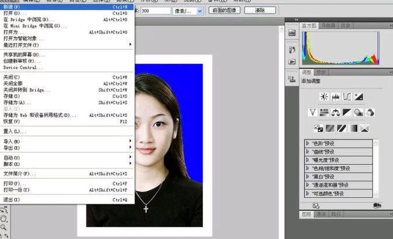
Task: Choose 在 Bridge 中浏览(B)... menu item
Action: (67, 19)
